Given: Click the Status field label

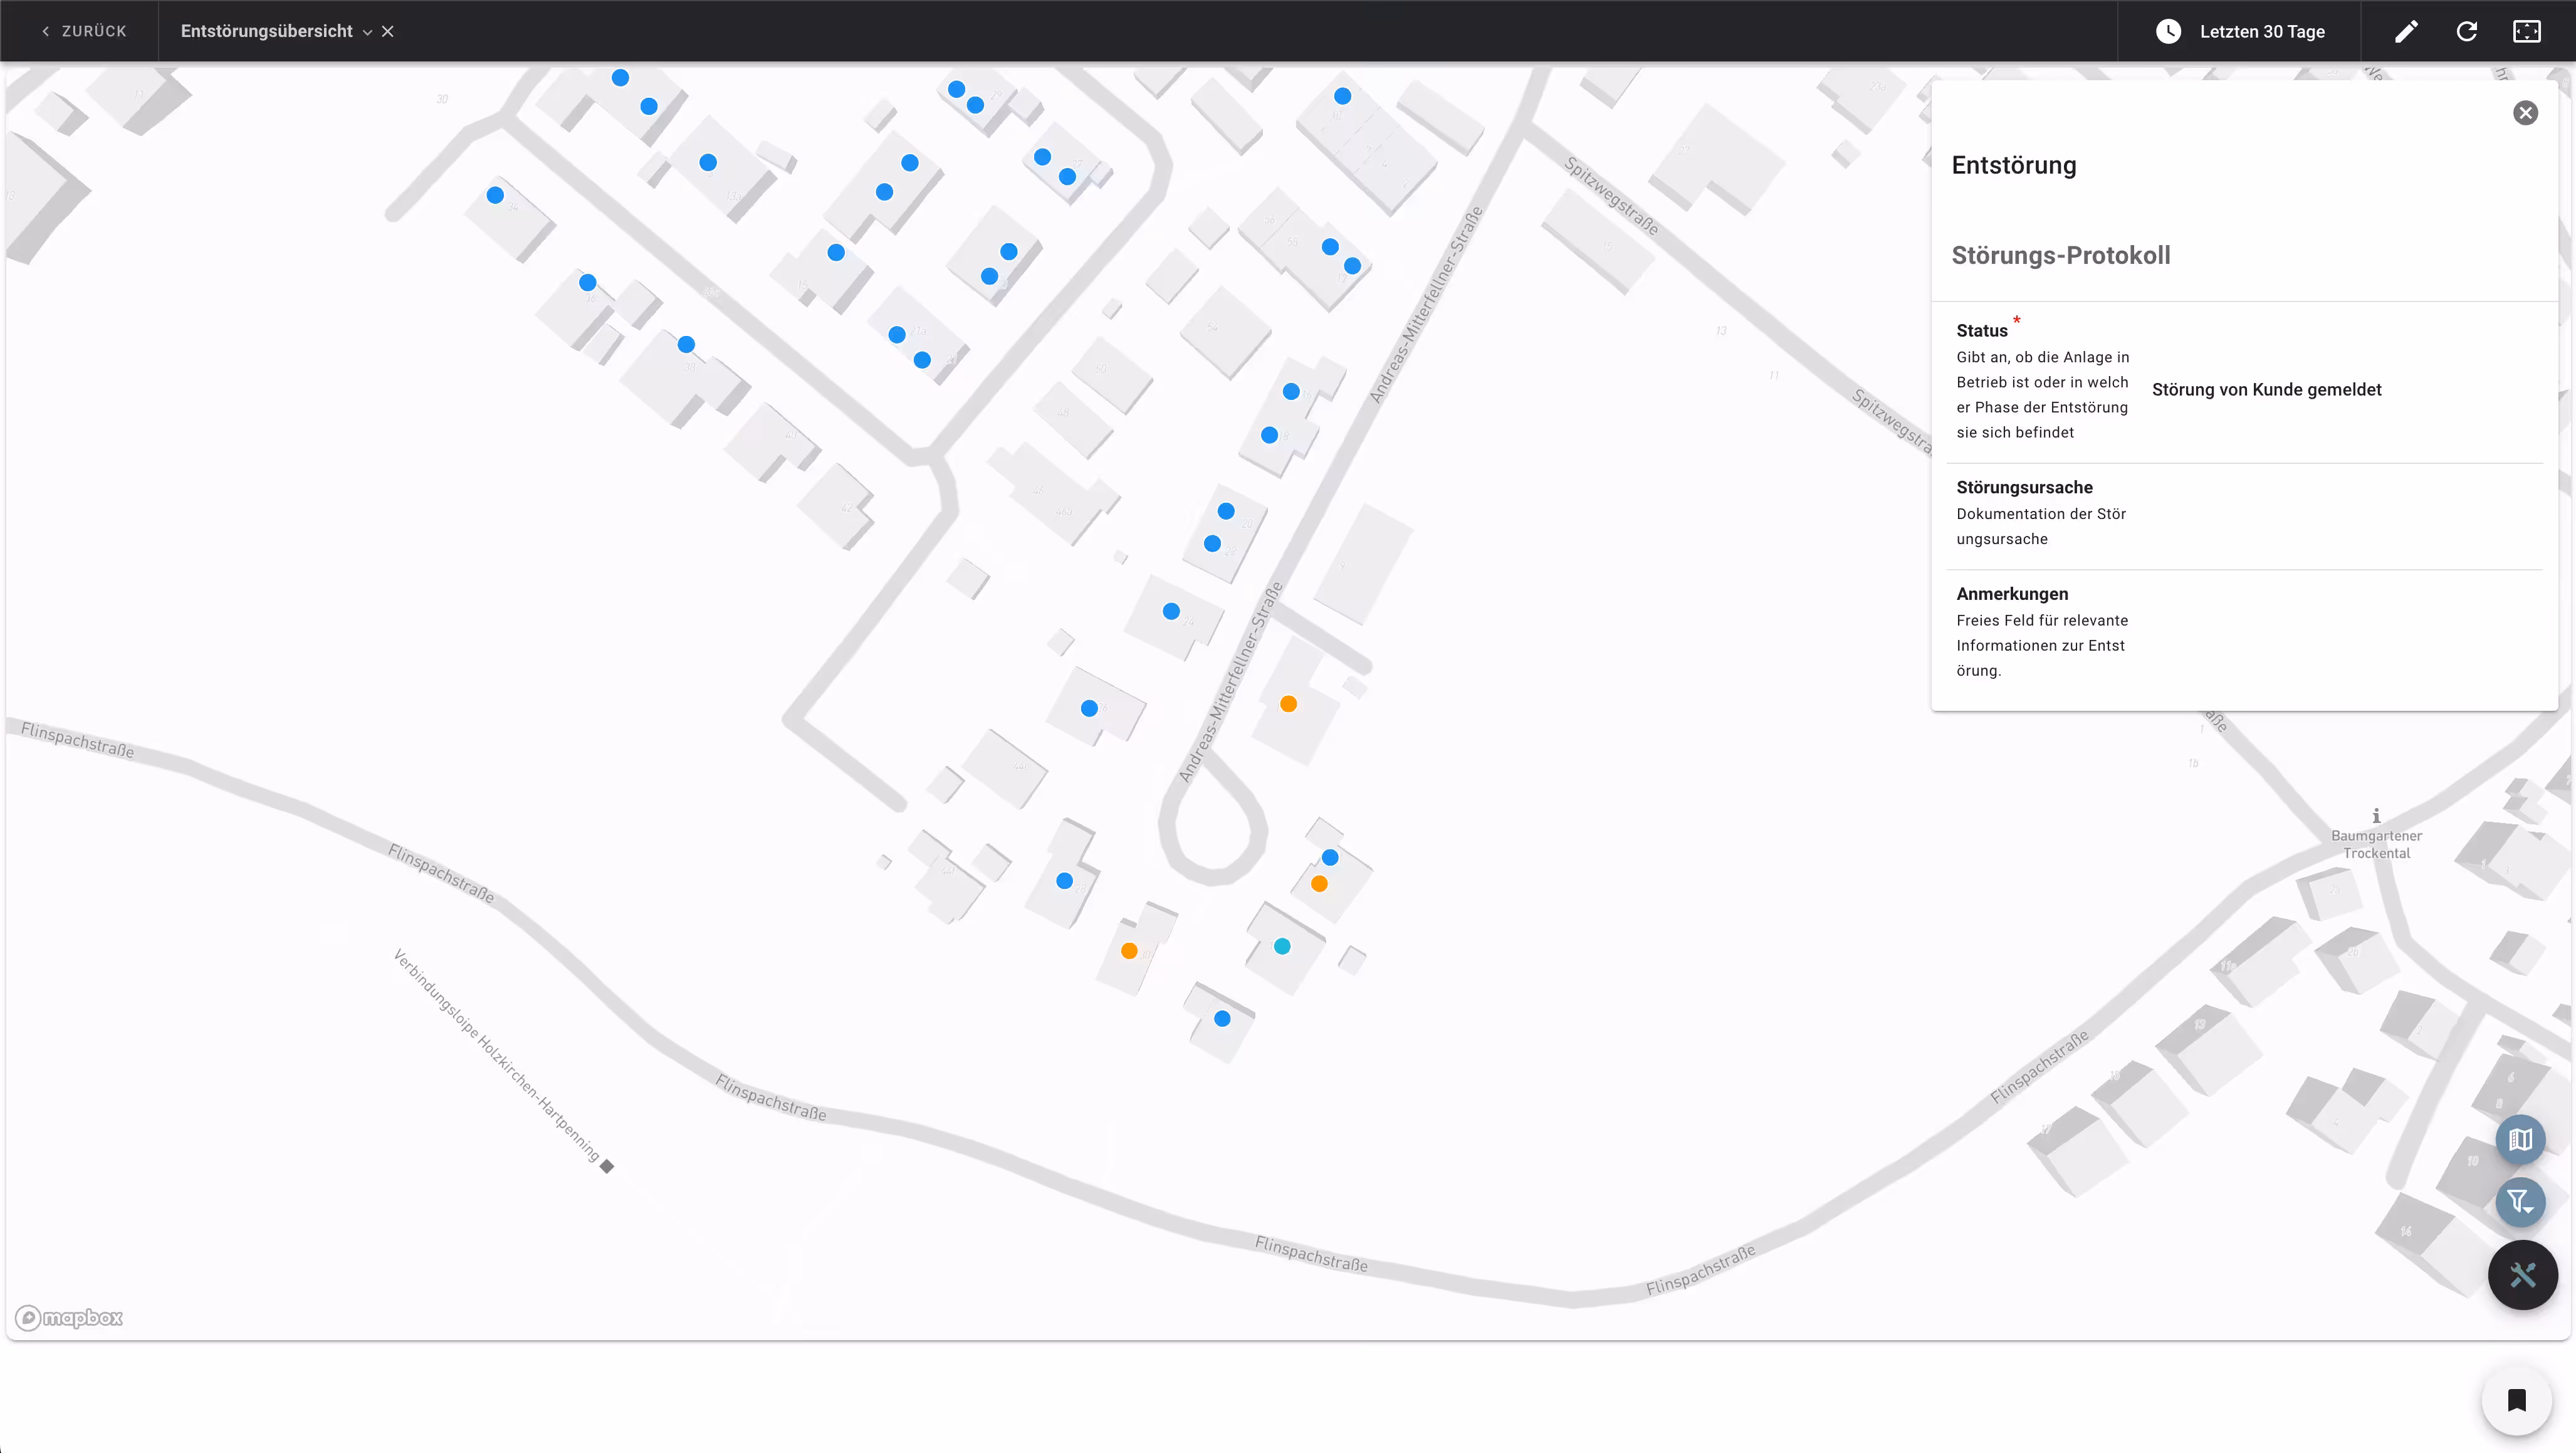Looking at the screenshot, I should coord(1981,331).
